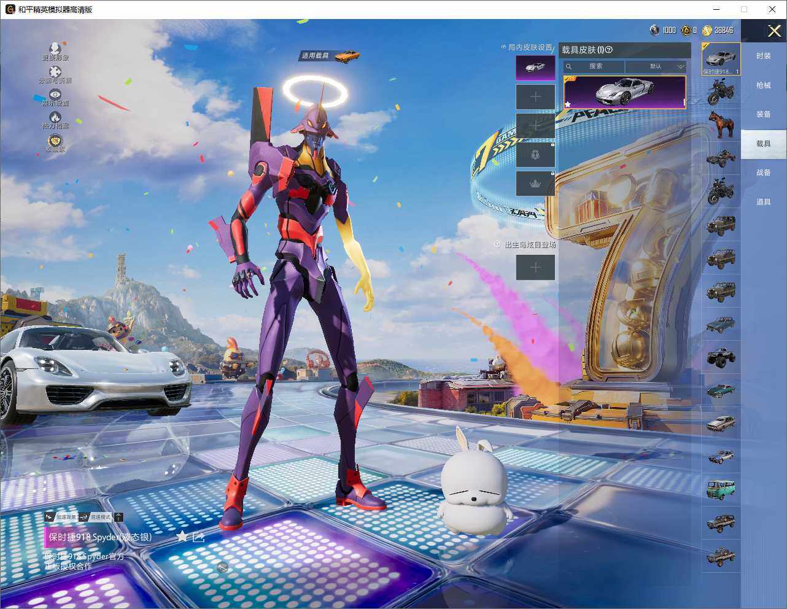Select the silver Porsche skin card
787x609 pixels.
pyautogui.click(x=625, y=92)
